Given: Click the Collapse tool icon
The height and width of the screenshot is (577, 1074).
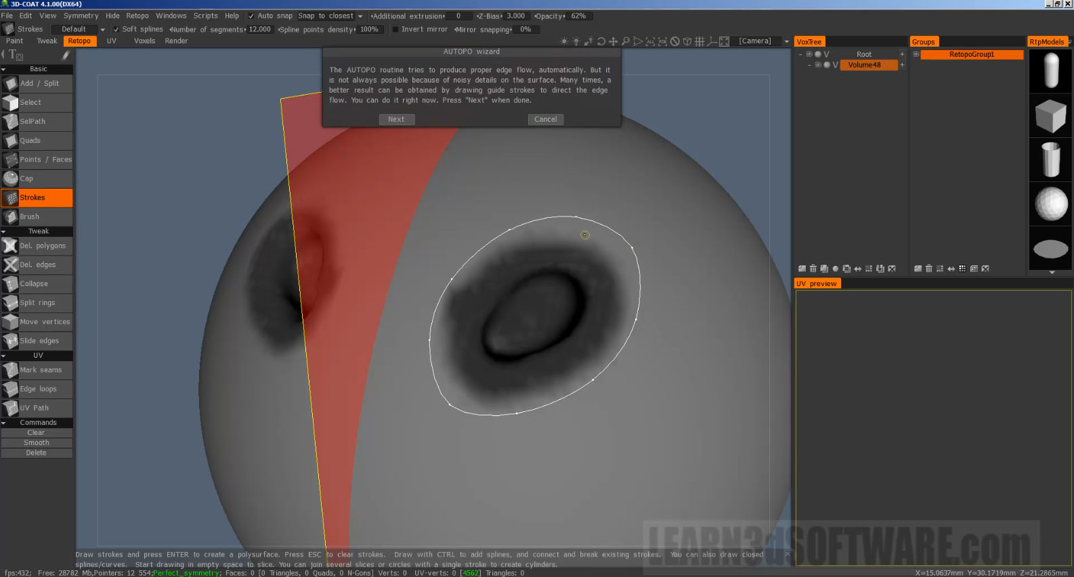Looking at the screenshot, I should tap(10, 283).
